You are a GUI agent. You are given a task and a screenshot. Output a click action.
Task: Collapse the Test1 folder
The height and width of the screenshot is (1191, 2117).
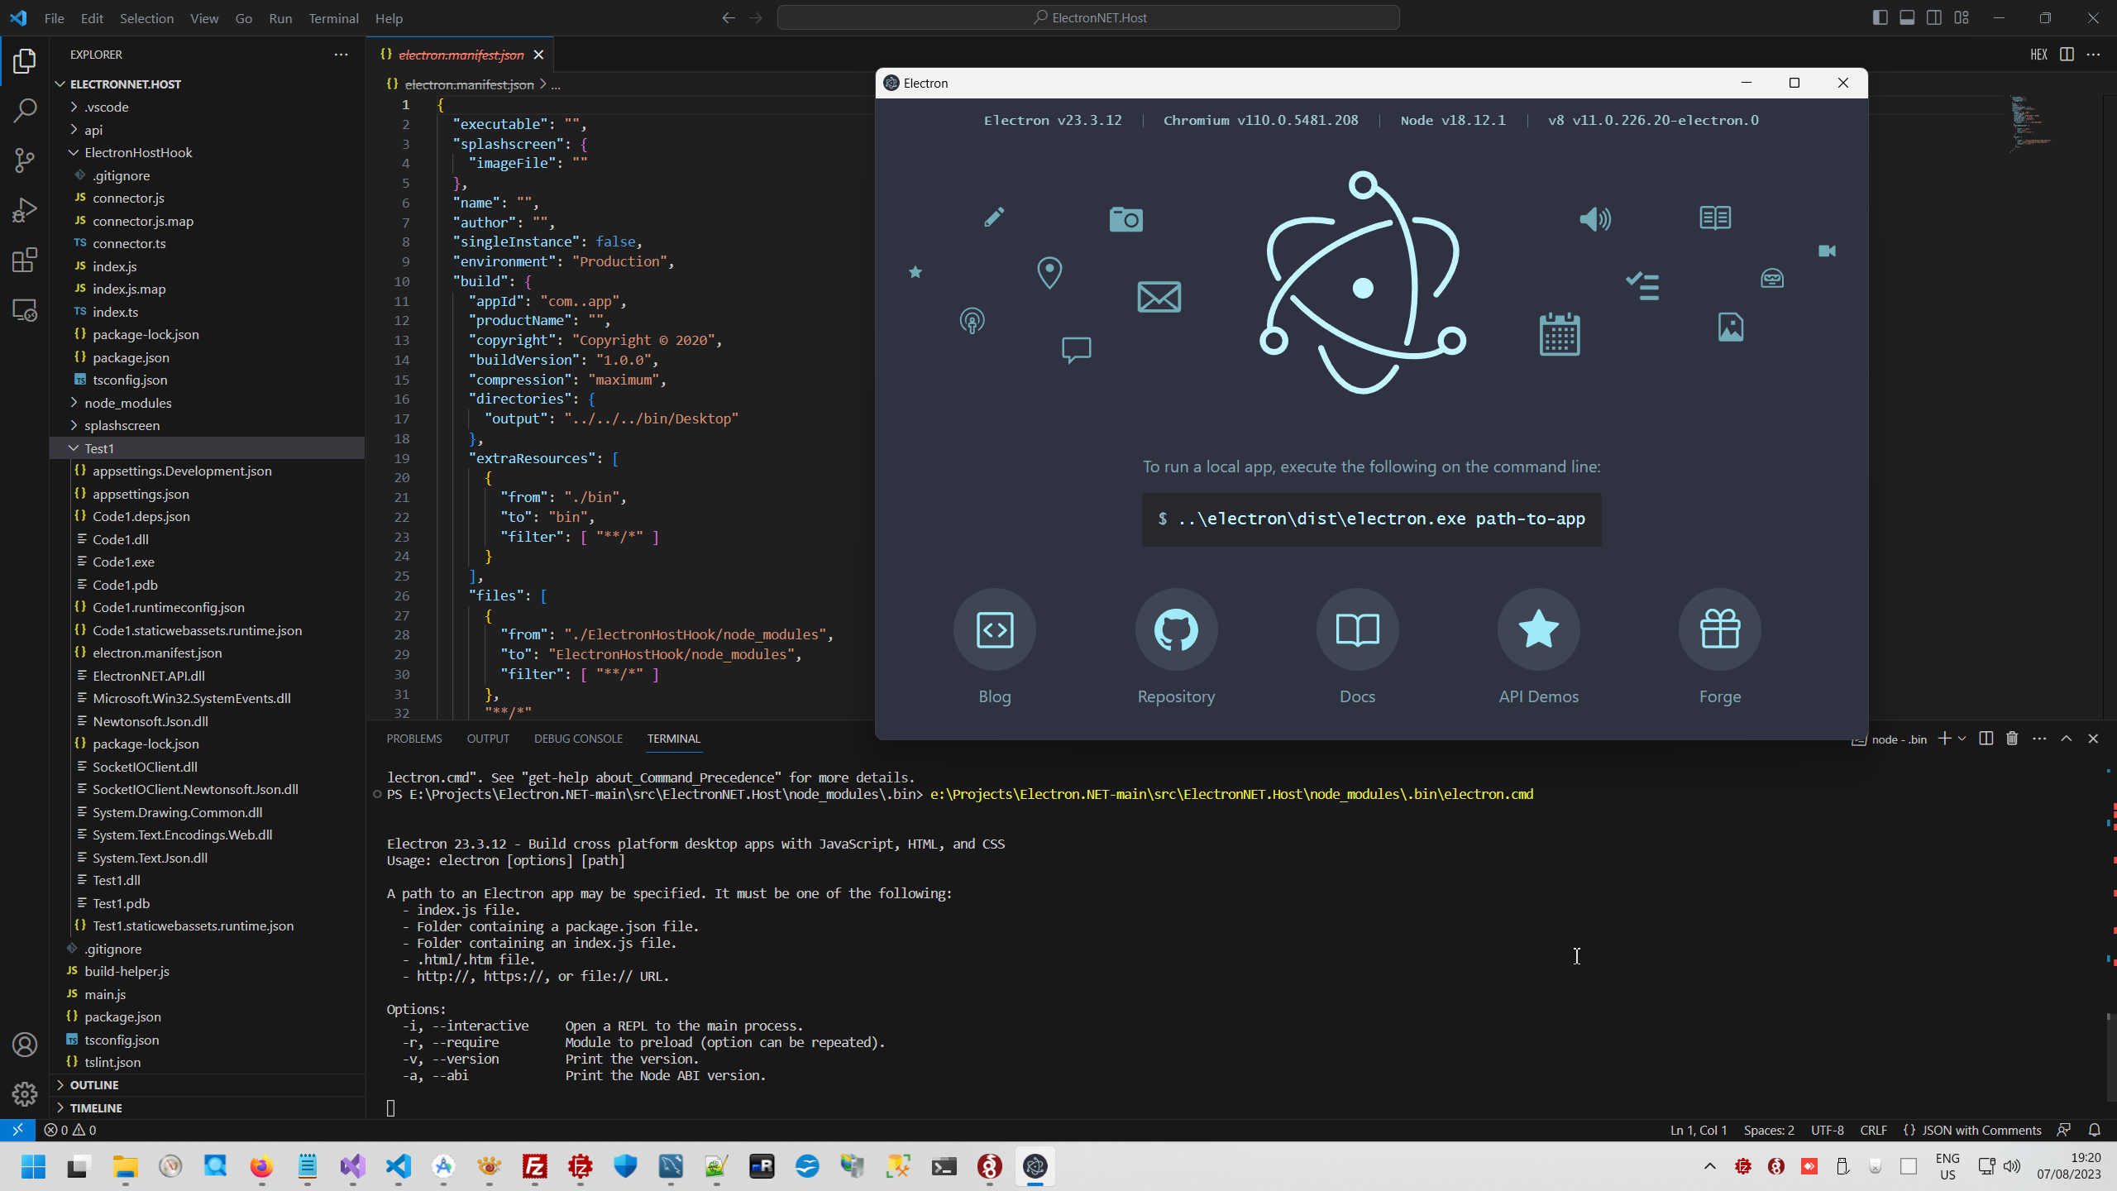[98, 448]
